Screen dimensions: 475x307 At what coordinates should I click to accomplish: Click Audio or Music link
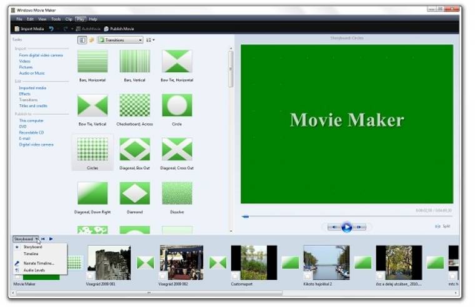click(32, 73)
